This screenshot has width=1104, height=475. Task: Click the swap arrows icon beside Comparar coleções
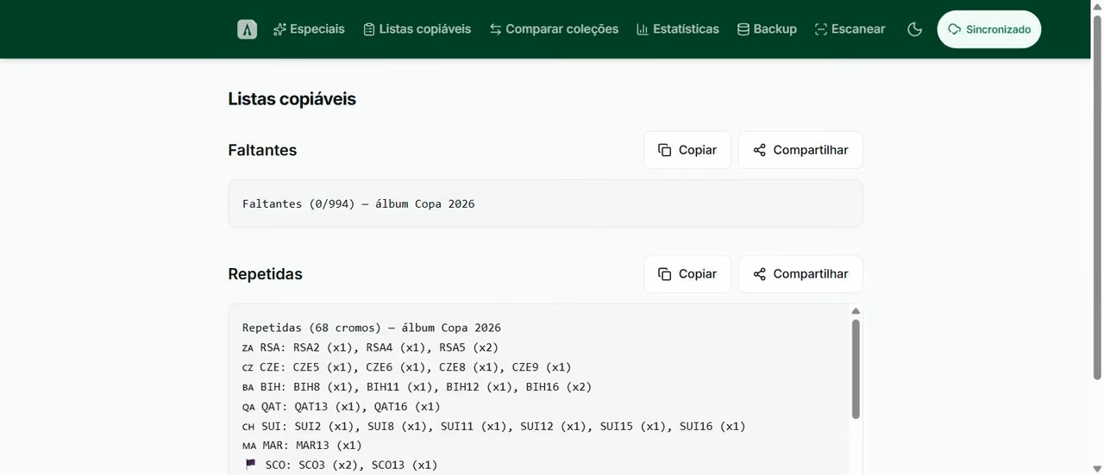[495, 29]
